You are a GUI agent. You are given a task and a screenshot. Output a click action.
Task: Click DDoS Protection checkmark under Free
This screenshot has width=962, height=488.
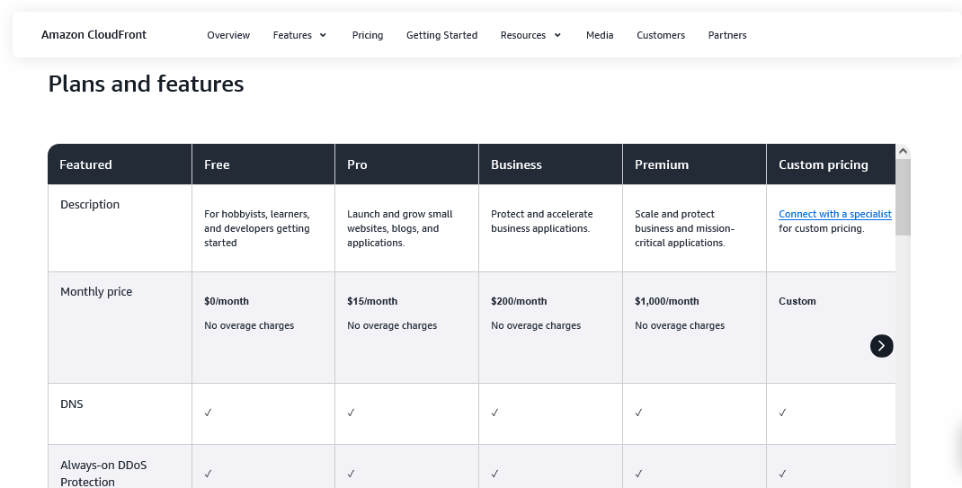click(208, 474)
